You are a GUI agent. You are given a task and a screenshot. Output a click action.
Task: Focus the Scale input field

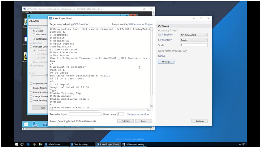194,45
